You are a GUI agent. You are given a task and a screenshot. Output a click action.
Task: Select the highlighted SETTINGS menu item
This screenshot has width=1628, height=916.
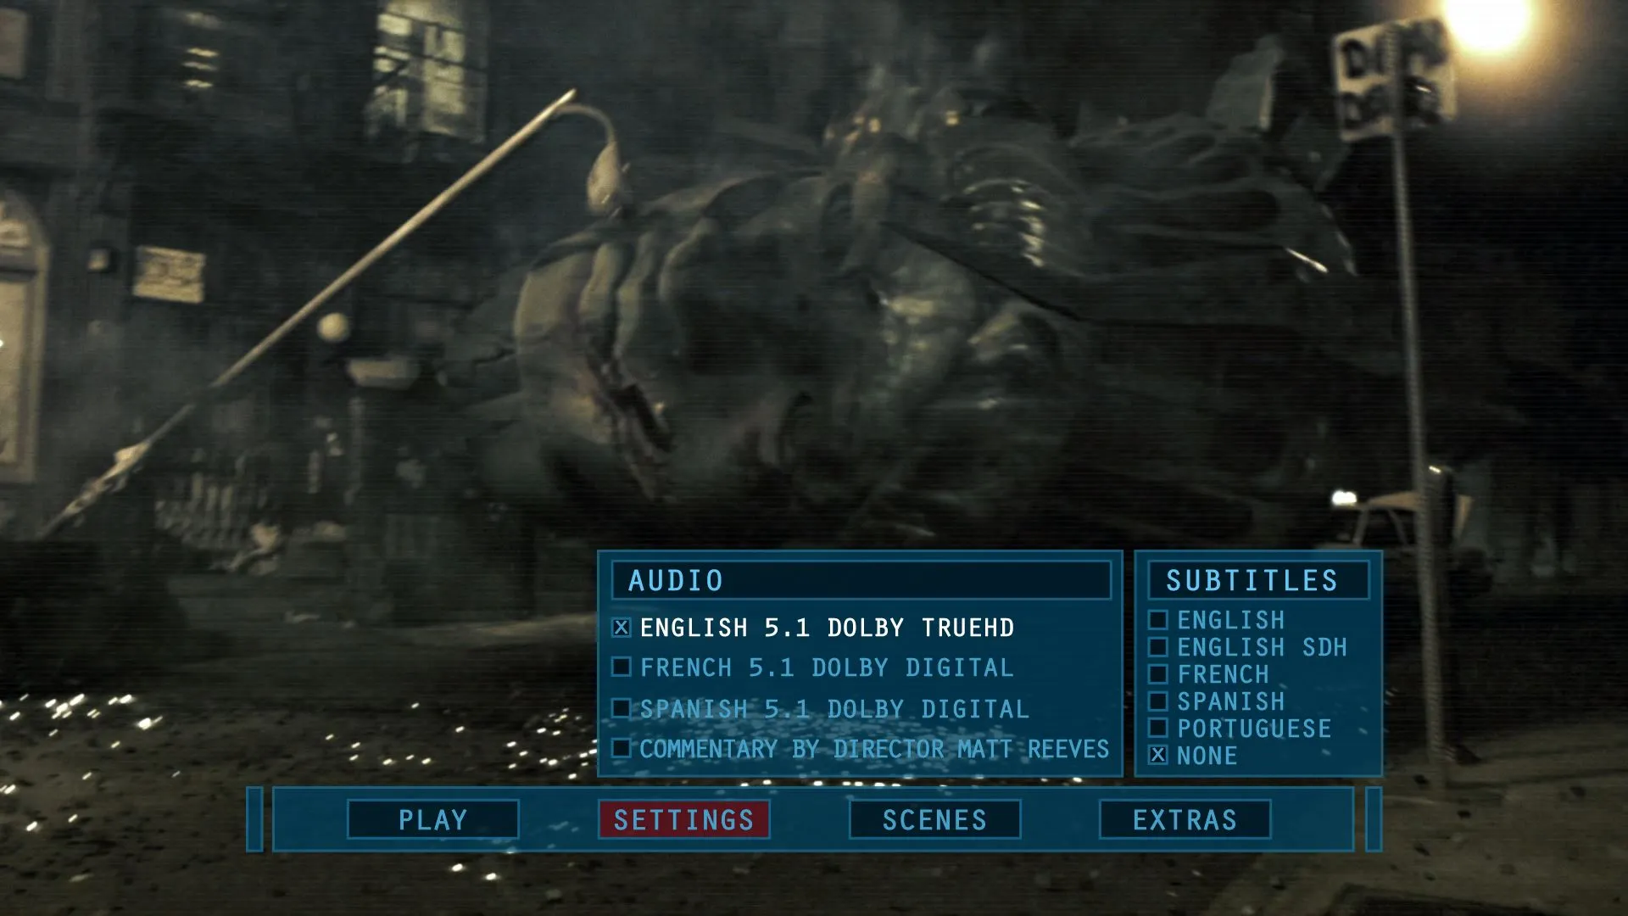coord(683,819)
